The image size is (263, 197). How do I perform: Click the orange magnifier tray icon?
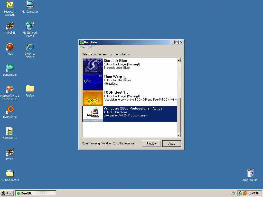245,193
